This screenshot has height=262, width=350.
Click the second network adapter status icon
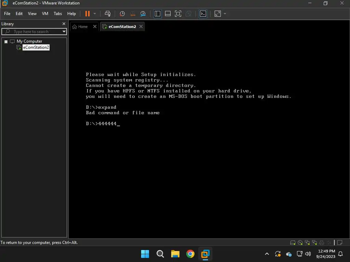click(314, 243)
